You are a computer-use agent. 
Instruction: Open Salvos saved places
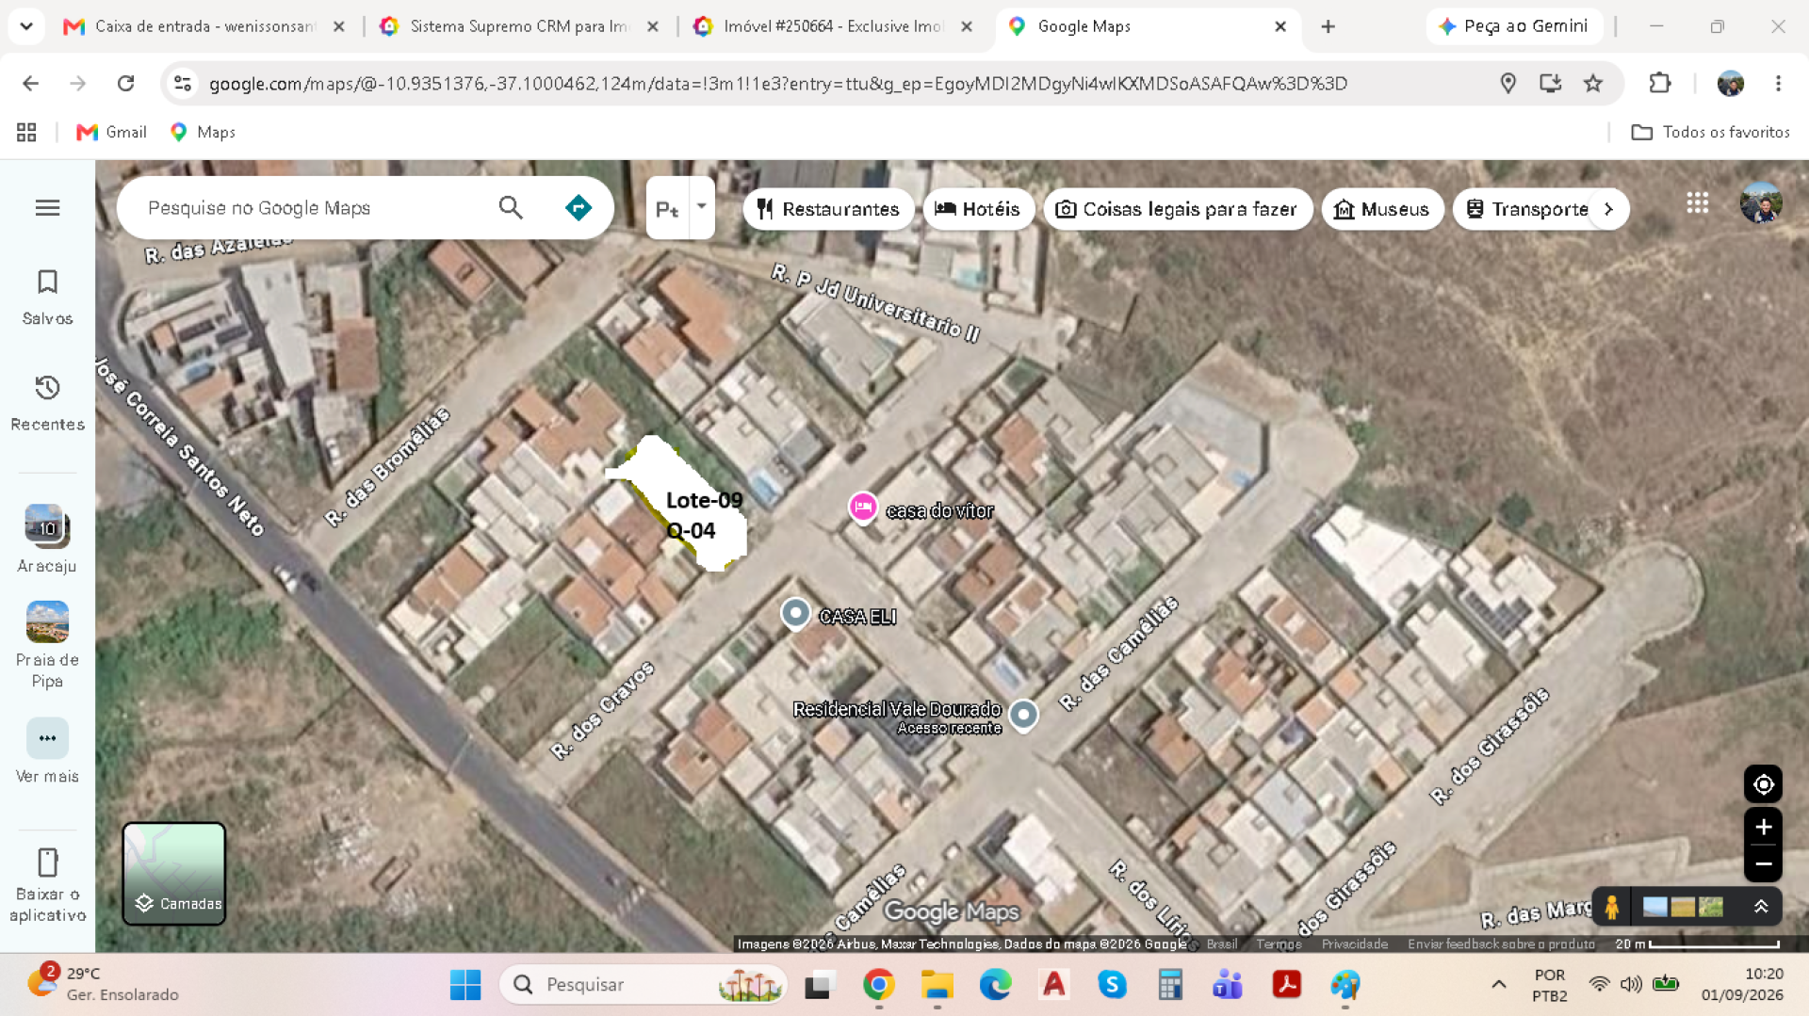tap(47, 298)
